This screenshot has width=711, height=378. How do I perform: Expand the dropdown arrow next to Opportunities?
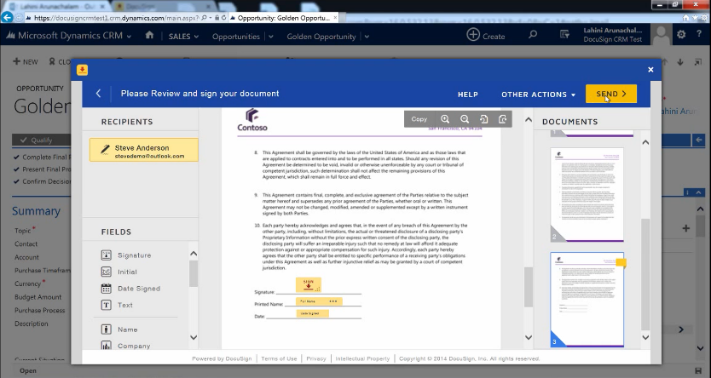pyautogui.click(x=271, y=37)
